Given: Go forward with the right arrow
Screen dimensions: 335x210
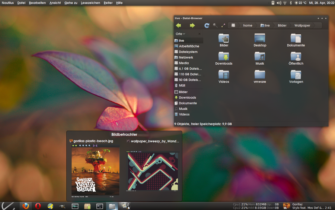Looking at the screenshot, I should tap(192, 25).
